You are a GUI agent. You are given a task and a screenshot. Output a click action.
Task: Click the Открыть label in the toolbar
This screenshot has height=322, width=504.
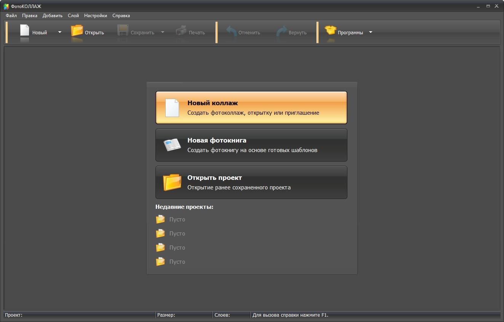94,33
